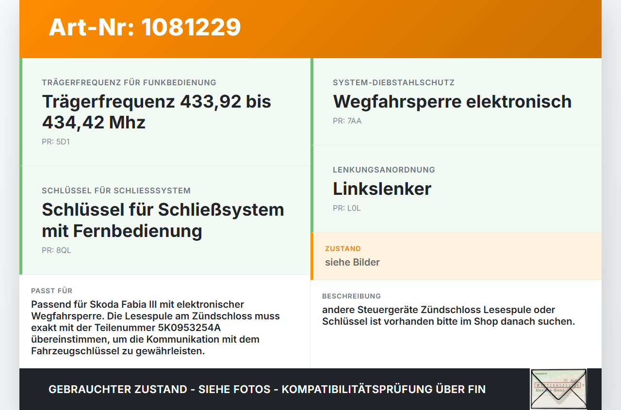Image resolution: width=621 pixels, height=410 pixels.
Task: Click the 'PASST FÜR' label
Action: (51, 291)
